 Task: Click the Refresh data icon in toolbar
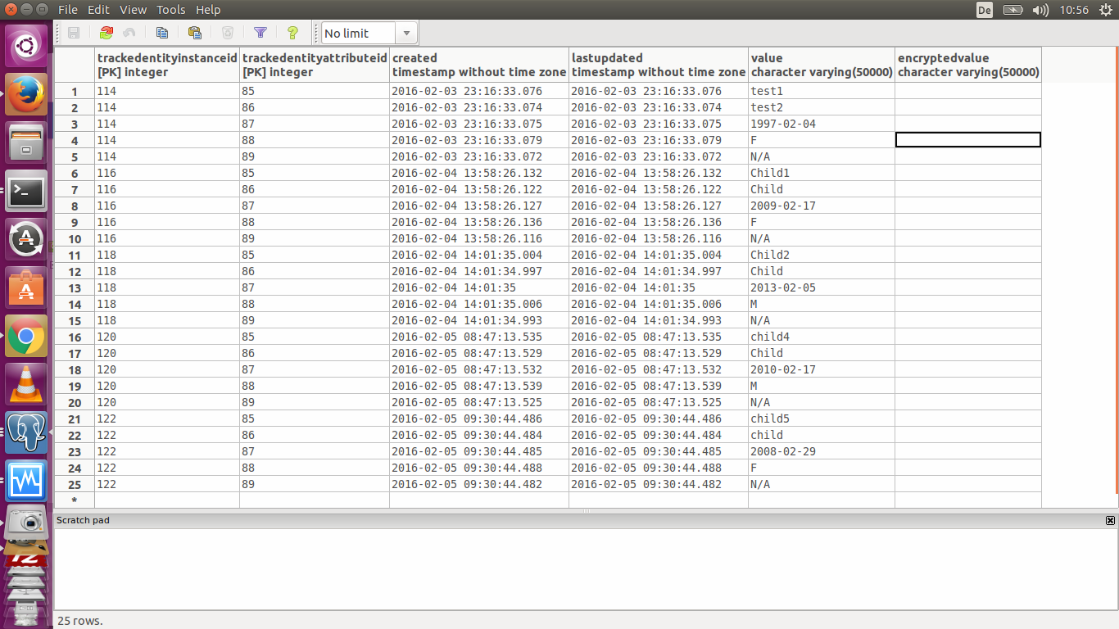point(106,33)
